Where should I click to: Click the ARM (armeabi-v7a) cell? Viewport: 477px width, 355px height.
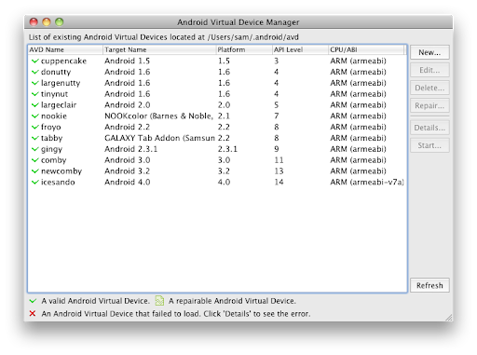(367, 183)
